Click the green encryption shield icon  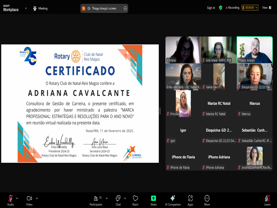(220, 8)
